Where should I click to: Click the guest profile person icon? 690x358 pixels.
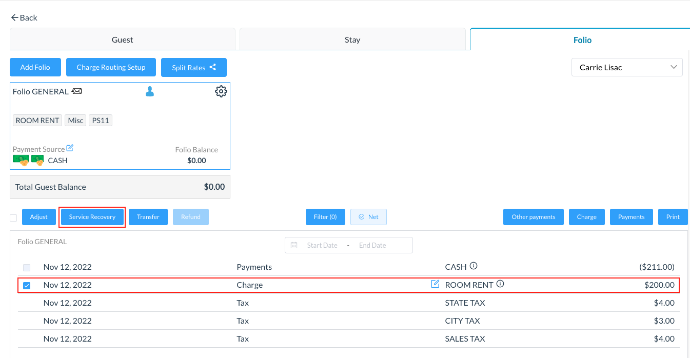pyautogui.click(x=149, y=91)
